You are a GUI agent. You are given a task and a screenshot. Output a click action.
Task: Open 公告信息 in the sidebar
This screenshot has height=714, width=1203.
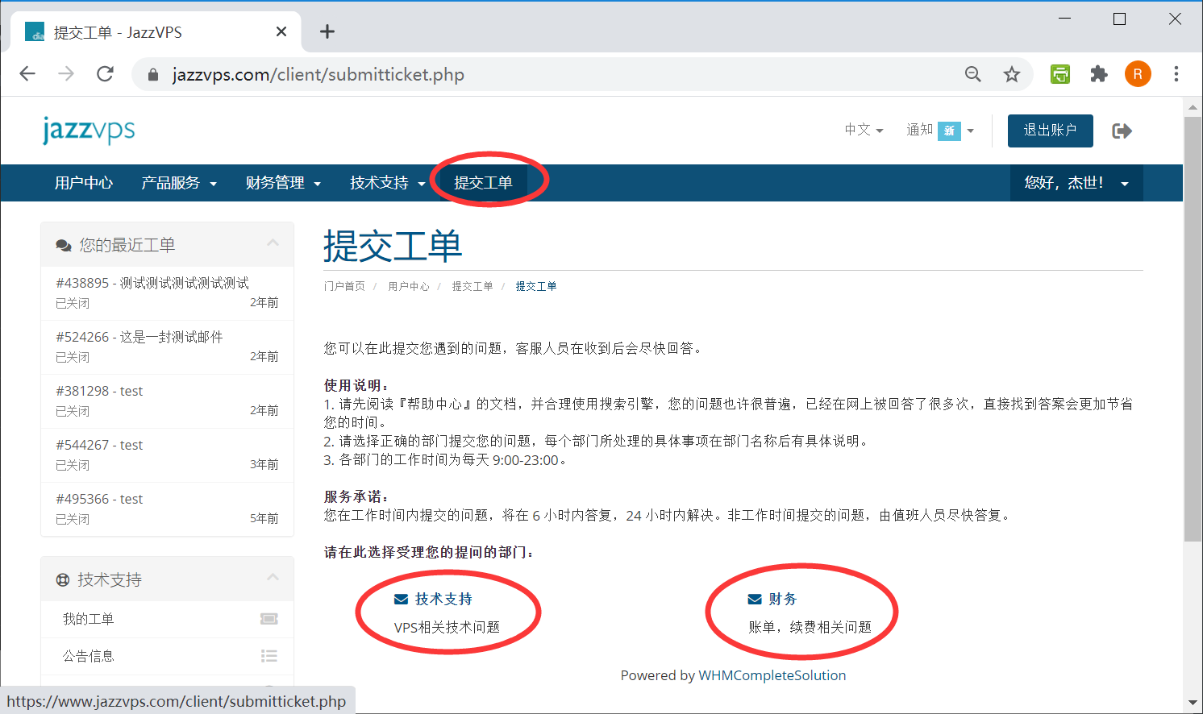pos(167,656)
